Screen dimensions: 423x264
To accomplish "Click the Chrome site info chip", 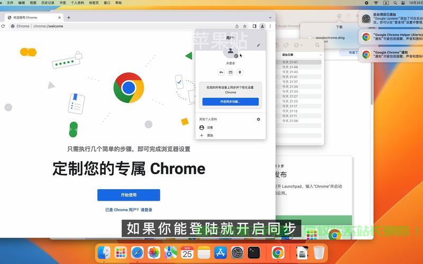I will (20, 26).
